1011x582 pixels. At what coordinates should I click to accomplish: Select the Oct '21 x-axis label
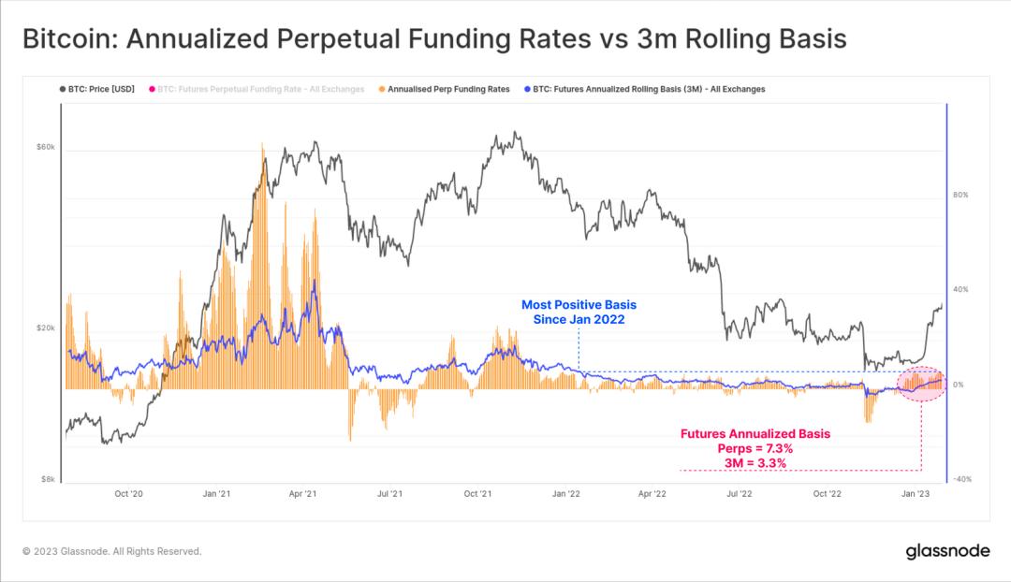pyautogui.click(x=477, y=492)
